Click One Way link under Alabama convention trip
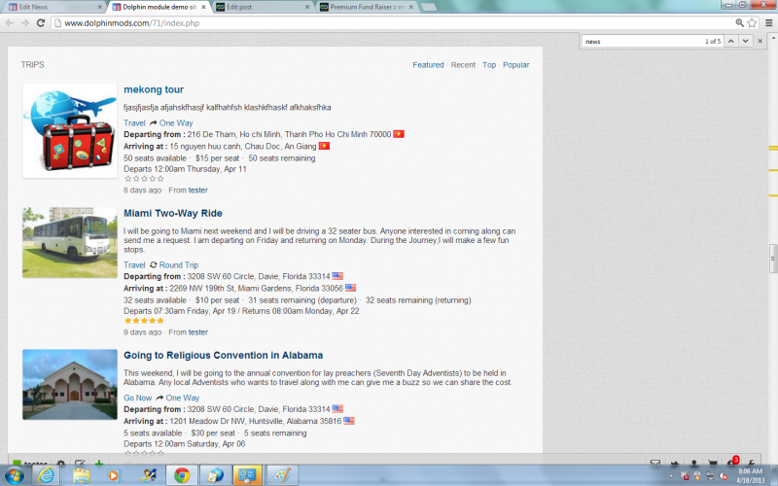 [183, 398]
